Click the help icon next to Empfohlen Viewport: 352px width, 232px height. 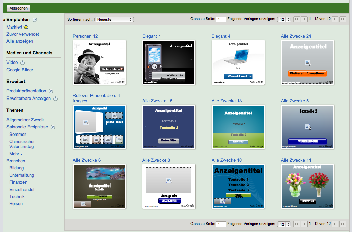35,20
